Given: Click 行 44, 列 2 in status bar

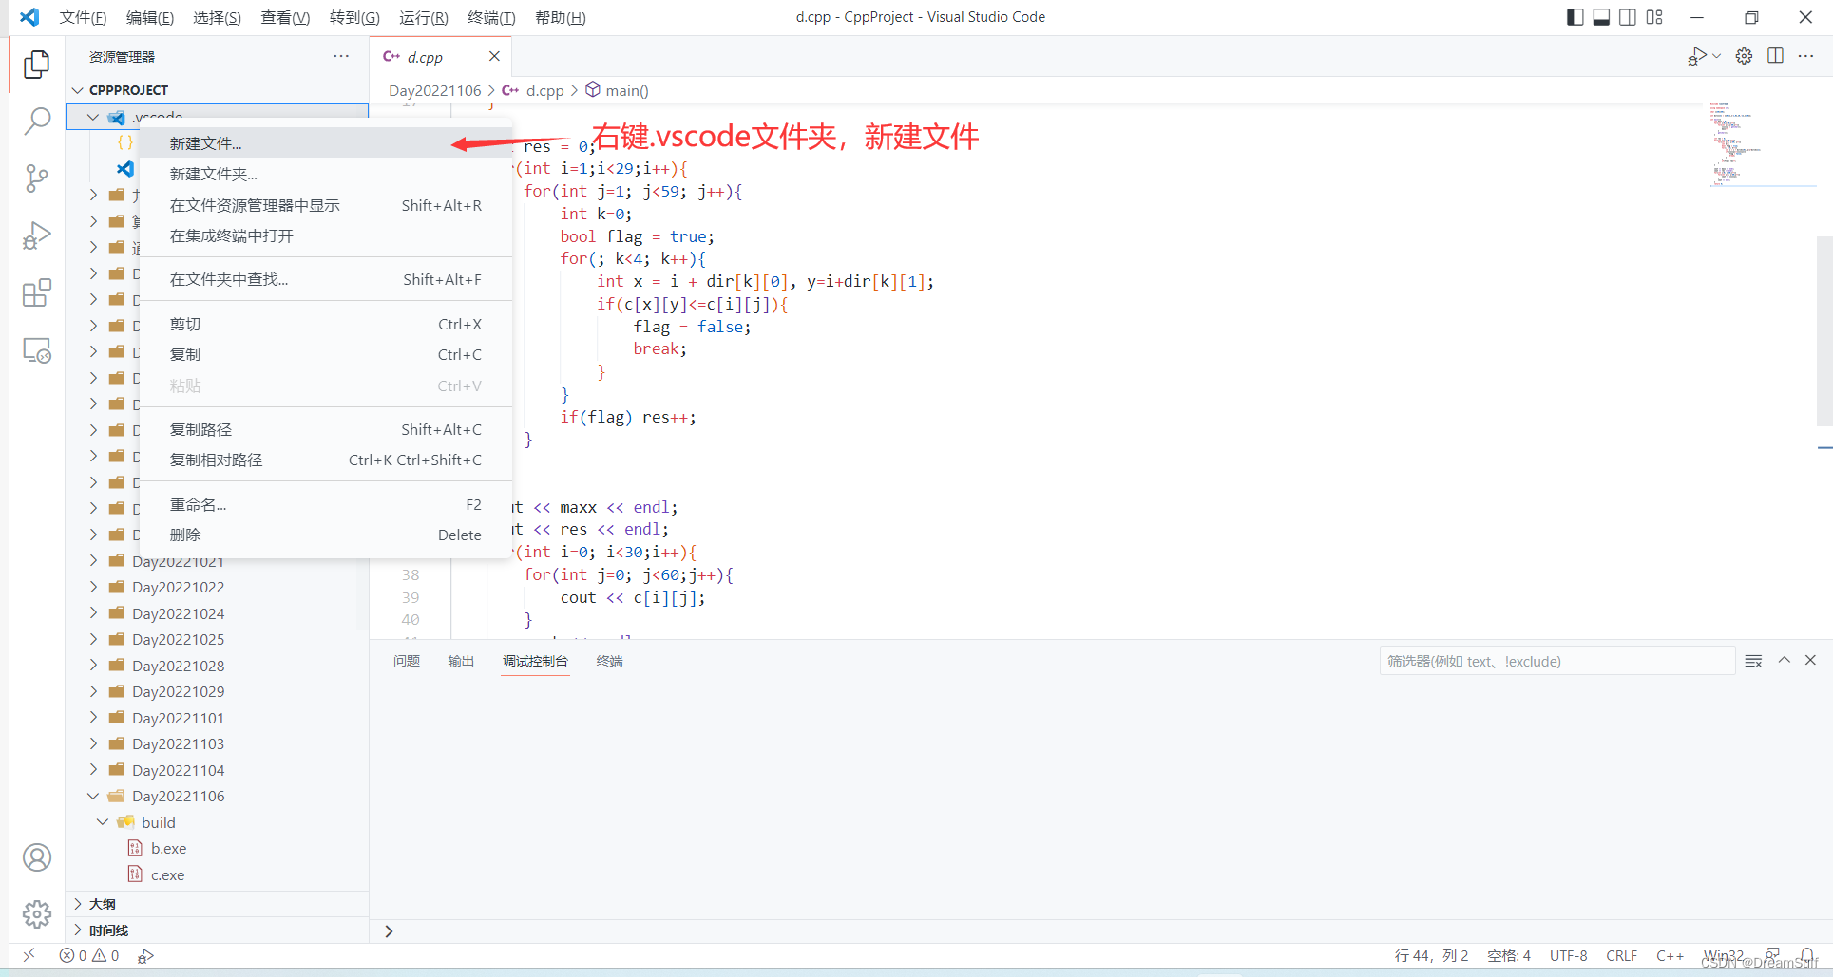Looking at the screenshot, I should click(1431, 955).
